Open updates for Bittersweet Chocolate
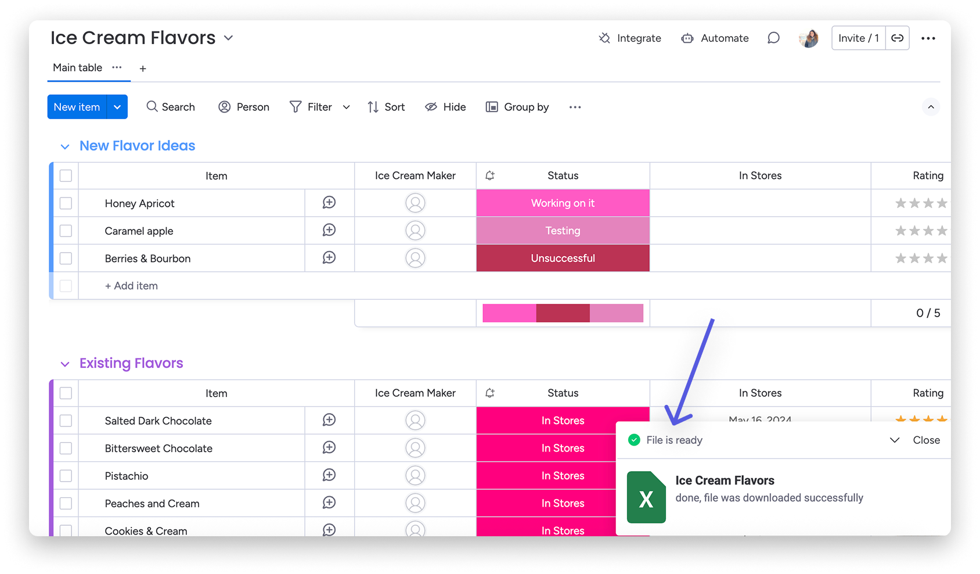Image resolution: width=980 pixels, height=574 pixels. (329, 448)
